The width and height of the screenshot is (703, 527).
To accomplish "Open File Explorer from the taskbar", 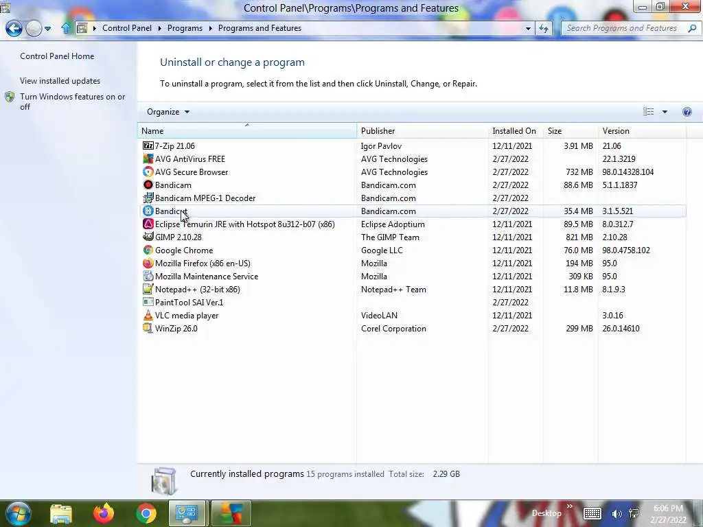I will point(61,514).
